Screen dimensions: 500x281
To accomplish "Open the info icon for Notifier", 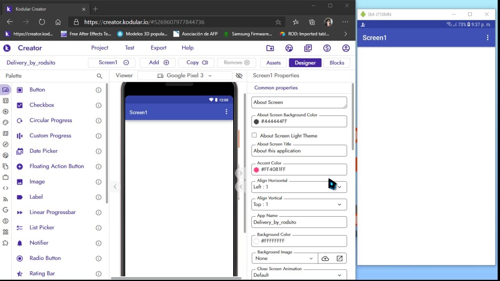I will (98, 243).
